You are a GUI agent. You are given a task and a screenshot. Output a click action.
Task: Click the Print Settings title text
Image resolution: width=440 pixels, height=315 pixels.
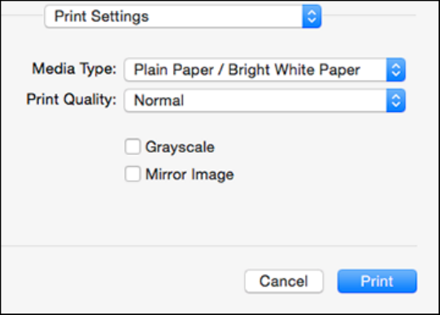tap(102, 16)
